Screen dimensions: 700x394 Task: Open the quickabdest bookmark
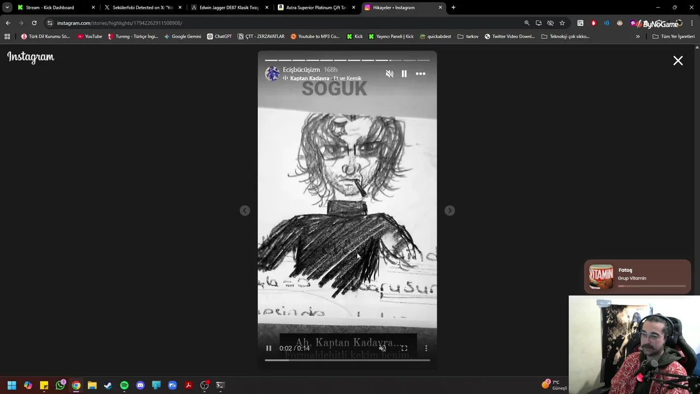coord(435,37)
